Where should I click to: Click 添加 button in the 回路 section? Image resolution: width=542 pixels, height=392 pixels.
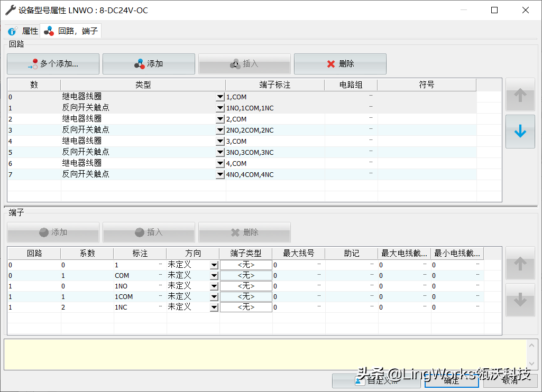(x=149, y=64)
